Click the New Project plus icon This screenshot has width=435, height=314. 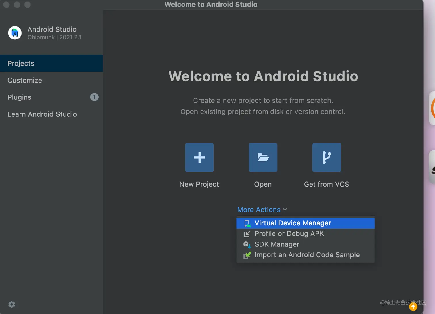click(199, 158)
